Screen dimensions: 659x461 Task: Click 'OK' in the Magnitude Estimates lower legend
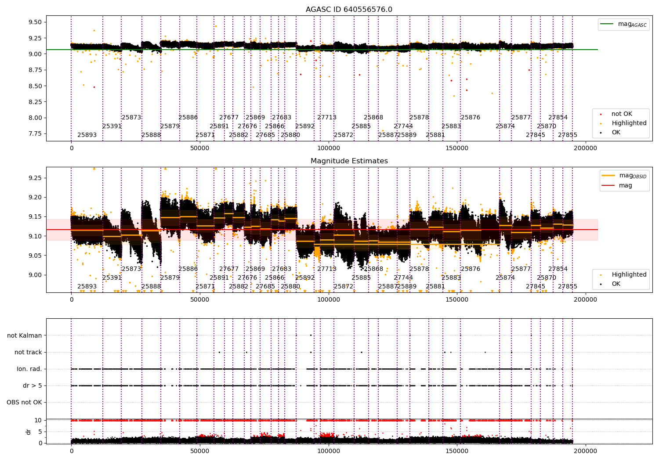pyautogui.click(x=610, y=284)
